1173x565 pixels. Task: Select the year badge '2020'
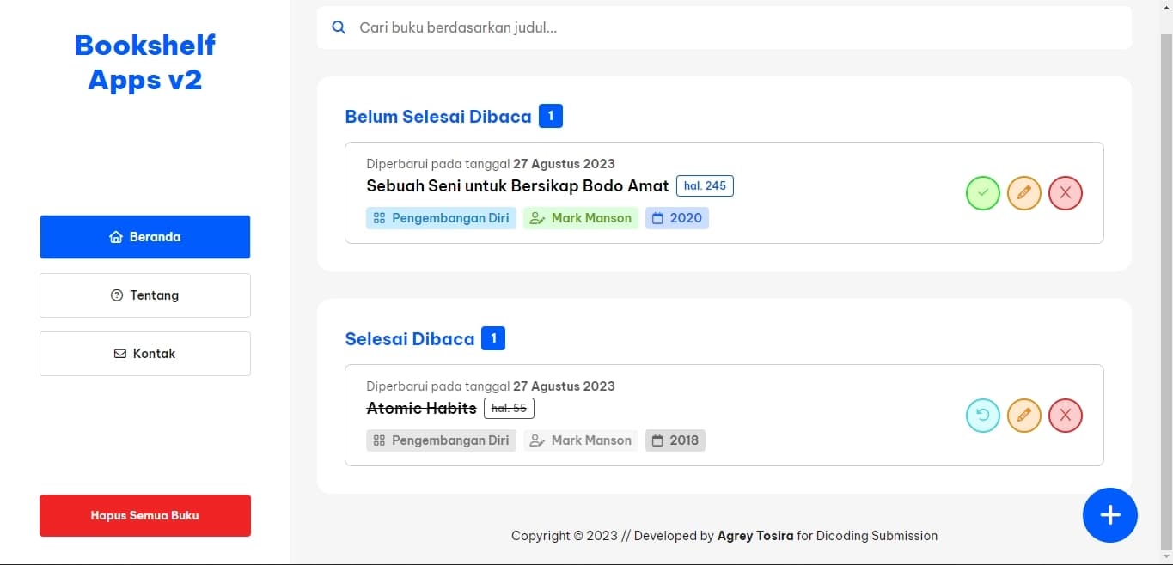point(676,218)
